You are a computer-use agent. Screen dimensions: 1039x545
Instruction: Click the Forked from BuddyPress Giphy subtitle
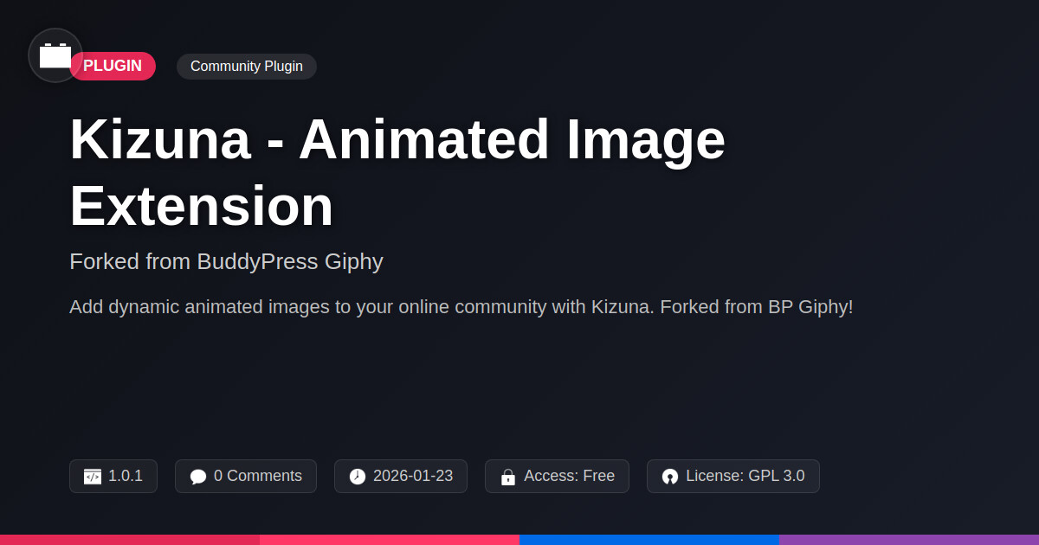pyautogui.click(x=226, y=261)
